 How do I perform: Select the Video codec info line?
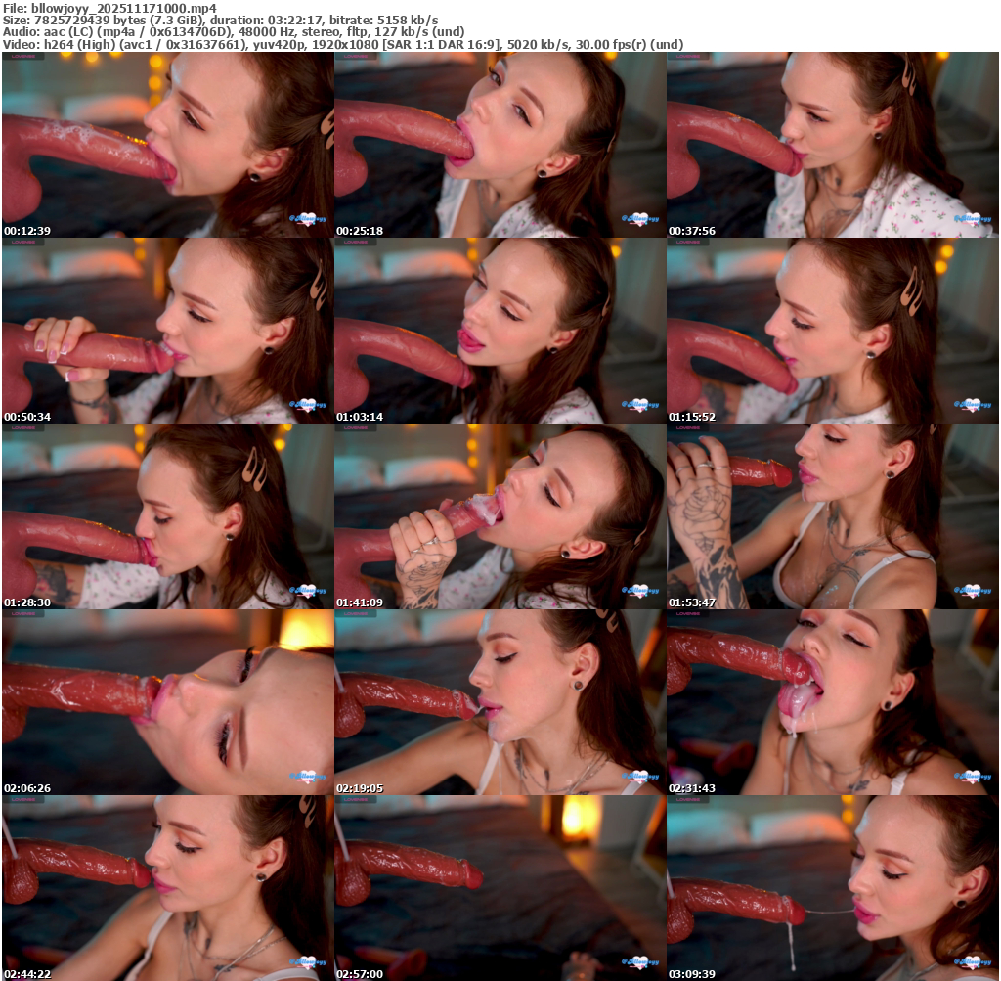click(342, 44)
